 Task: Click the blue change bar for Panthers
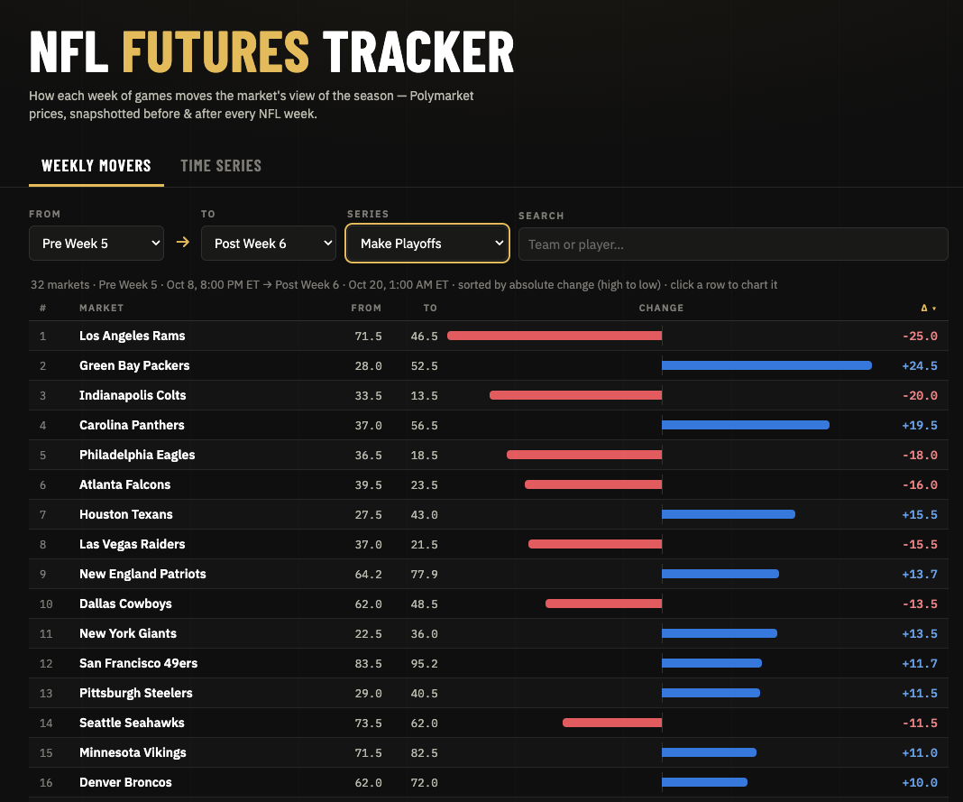click(746, 425)
